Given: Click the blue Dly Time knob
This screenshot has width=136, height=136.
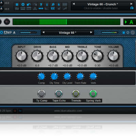Looking at the screenshot, I should coord(54,76).
